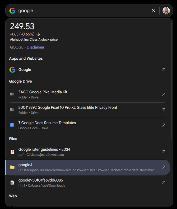
Task: Click 'Google Docs • Drive' subtitle text
Action: (33, 128)
